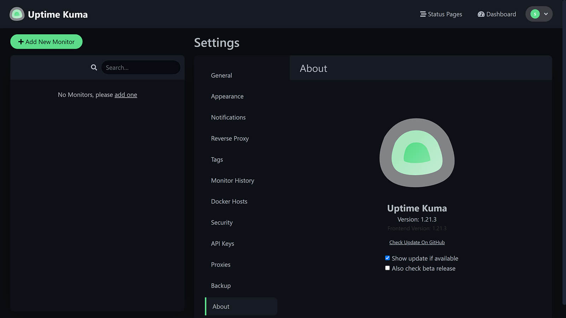Select the Reverse Proxy settings entry
Viewport: 566px width, 318px height.
(230, 138)
